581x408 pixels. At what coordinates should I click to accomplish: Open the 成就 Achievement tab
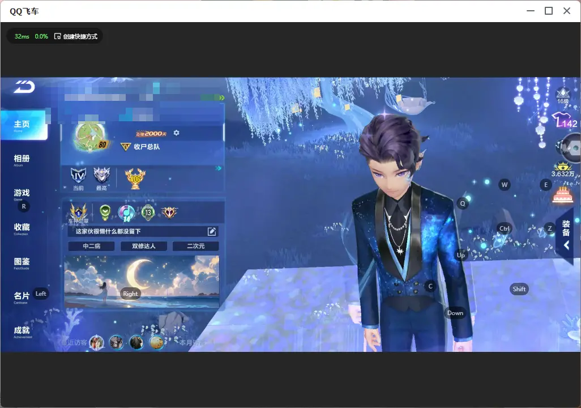pos(22,331)
